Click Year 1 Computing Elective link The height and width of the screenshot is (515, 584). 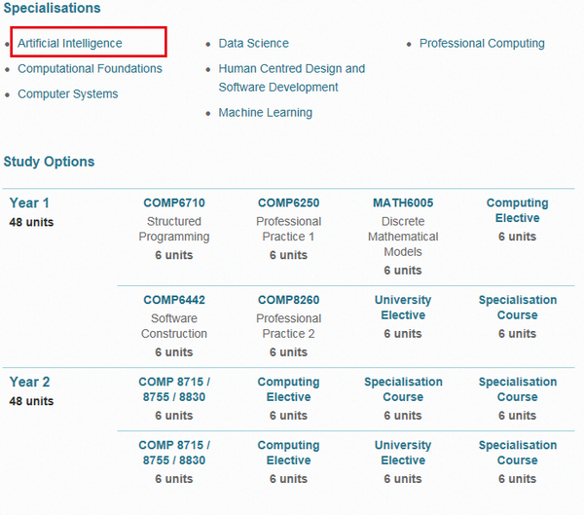518,210
